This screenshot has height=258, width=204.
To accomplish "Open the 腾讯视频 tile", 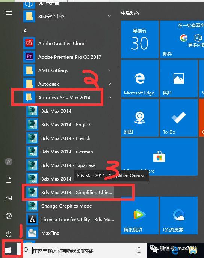I will tap(139, 216).
